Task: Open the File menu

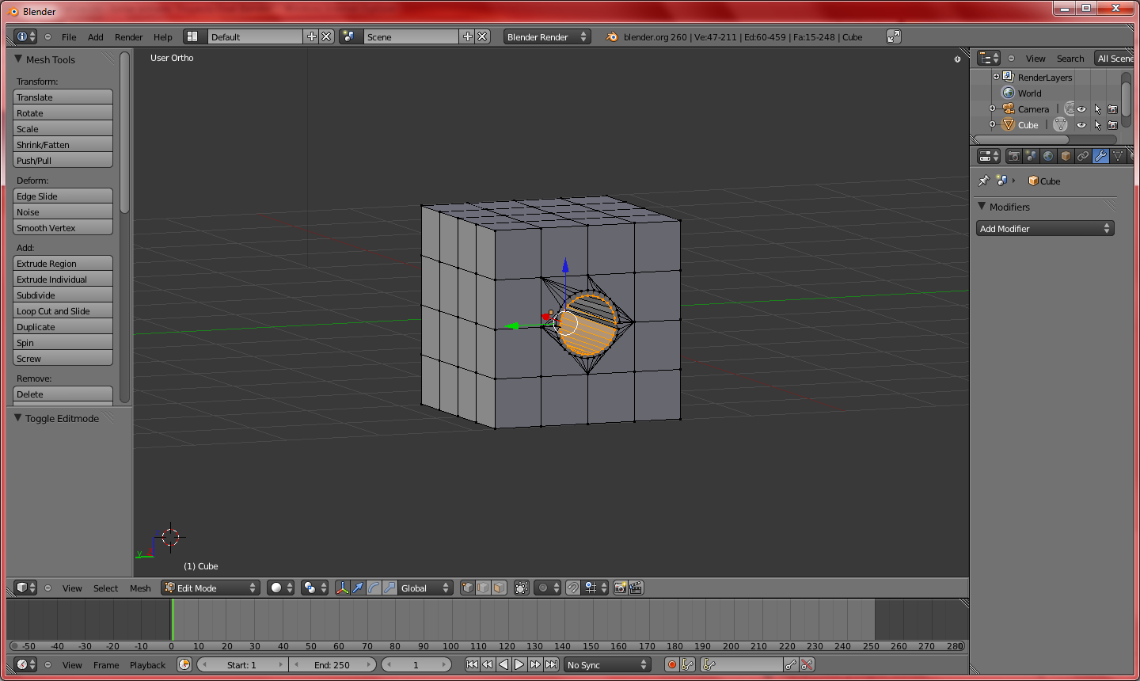Action: (x=69, y=36)
